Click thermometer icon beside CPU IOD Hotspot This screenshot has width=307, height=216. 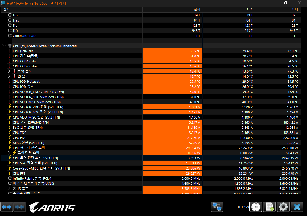[10, 81]
